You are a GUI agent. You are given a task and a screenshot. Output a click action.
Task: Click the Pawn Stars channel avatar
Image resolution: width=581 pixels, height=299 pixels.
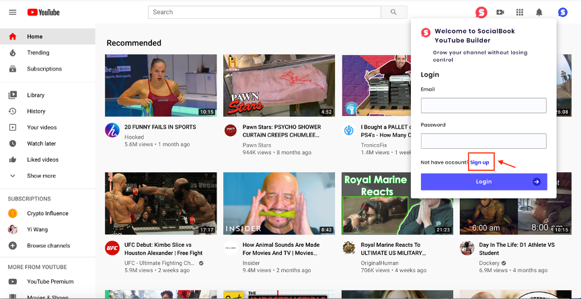231,131
